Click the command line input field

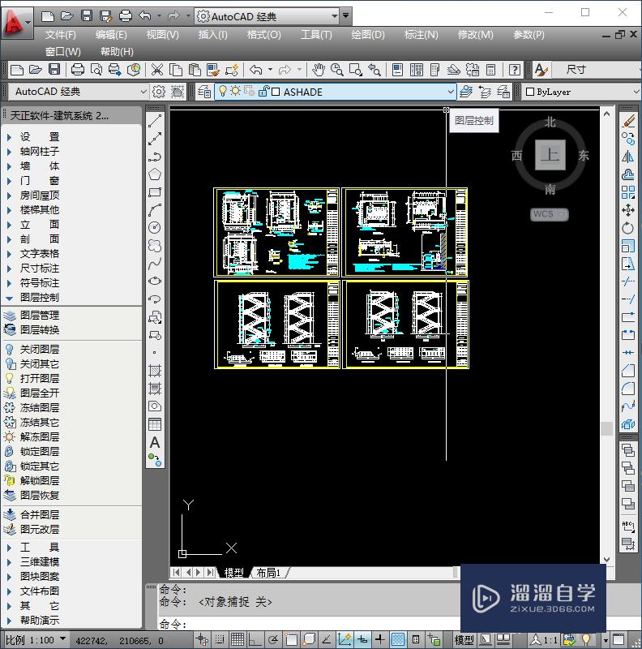pyautogui.click(x=308, y=623)
